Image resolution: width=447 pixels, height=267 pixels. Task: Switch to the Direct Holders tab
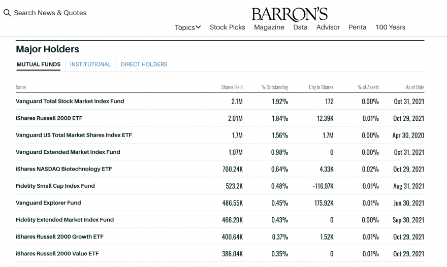click(x=144, y=64)
